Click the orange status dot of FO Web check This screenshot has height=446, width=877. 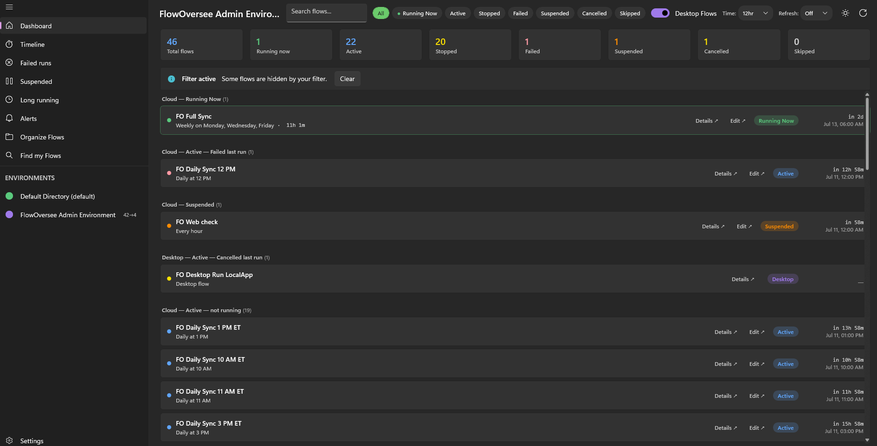tap(169, 226)
